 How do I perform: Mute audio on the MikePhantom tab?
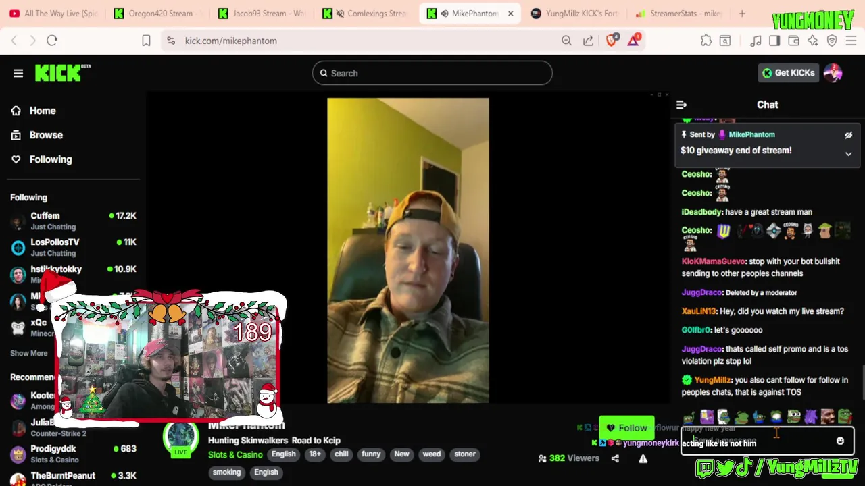pyautogui.click(x=445, y=13)
